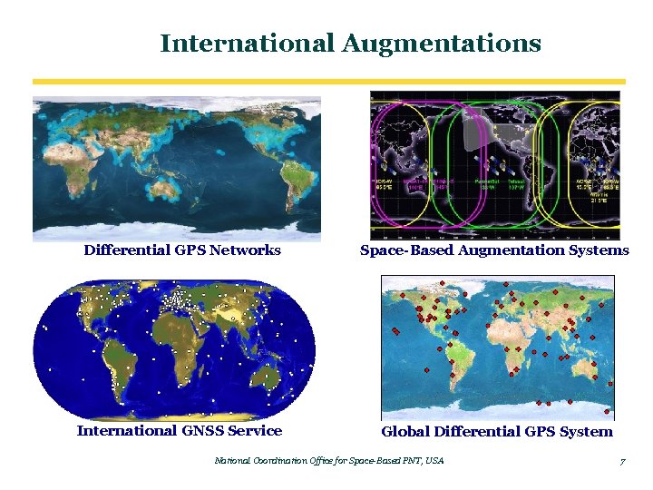Image resolution: width=653 pixels, height=490 pixels.
Task: Click the International Augmentations slide title
Action: [351, 44]
